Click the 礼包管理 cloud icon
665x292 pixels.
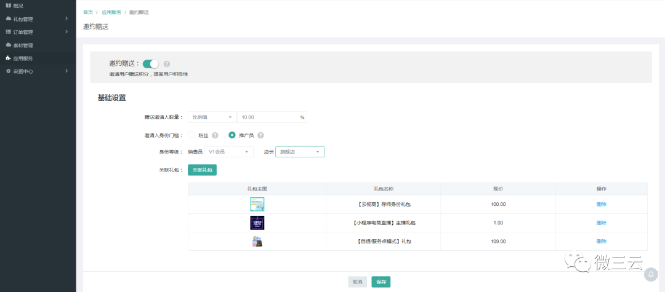(x=8, y=18)
